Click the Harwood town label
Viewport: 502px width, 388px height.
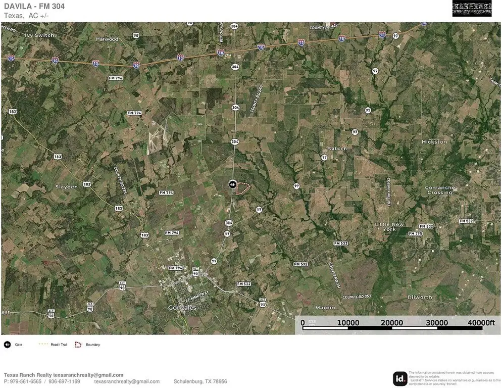pos(107,39)
